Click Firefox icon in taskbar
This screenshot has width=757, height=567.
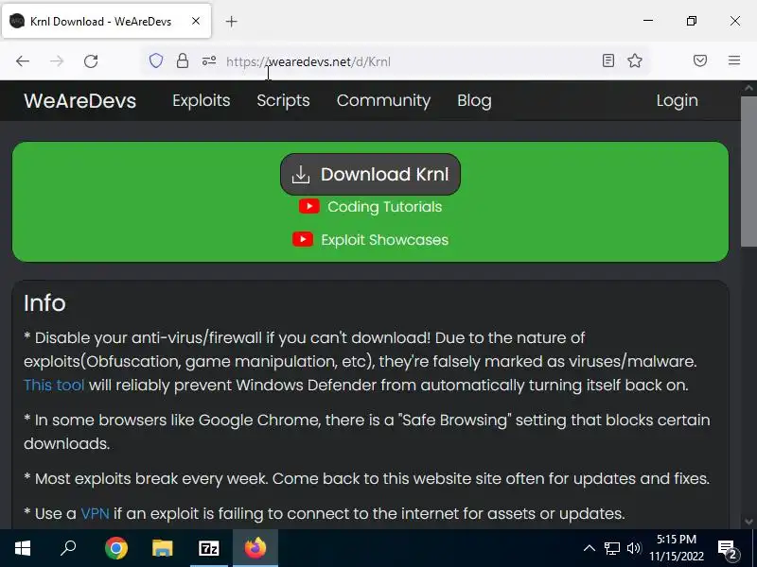255,548
